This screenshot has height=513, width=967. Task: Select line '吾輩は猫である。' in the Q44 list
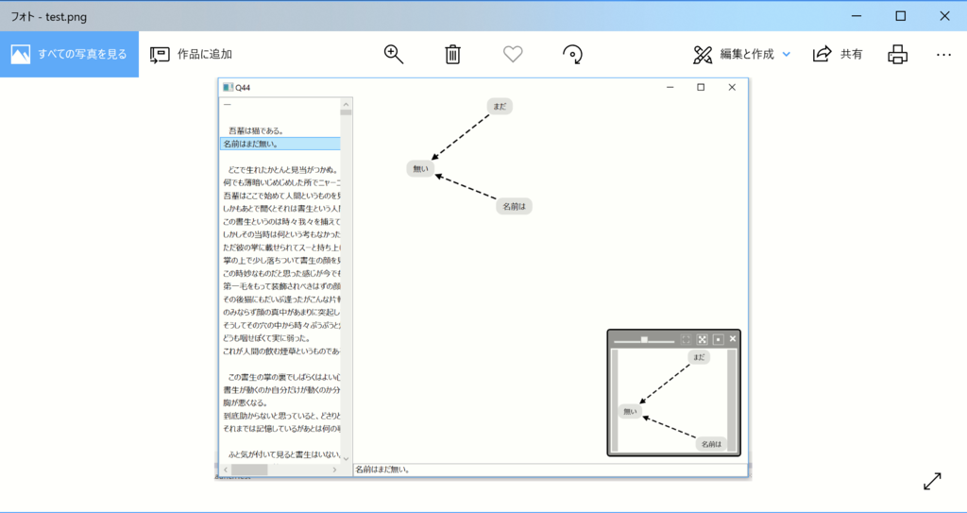(256, 131)
